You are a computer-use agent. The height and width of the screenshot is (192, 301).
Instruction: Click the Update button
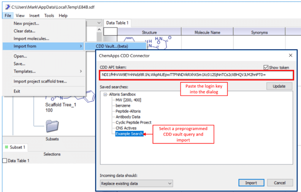click(x=280, y=86)
